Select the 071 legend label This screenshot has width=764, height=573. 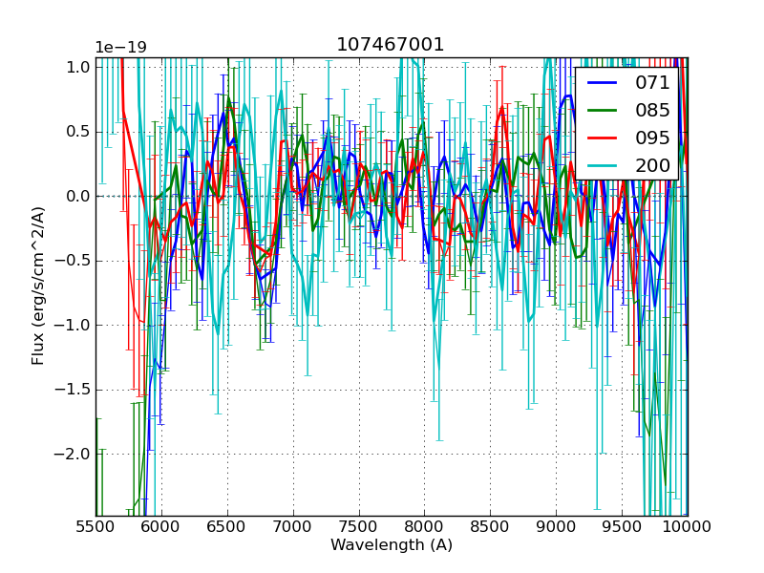[652, 83]
